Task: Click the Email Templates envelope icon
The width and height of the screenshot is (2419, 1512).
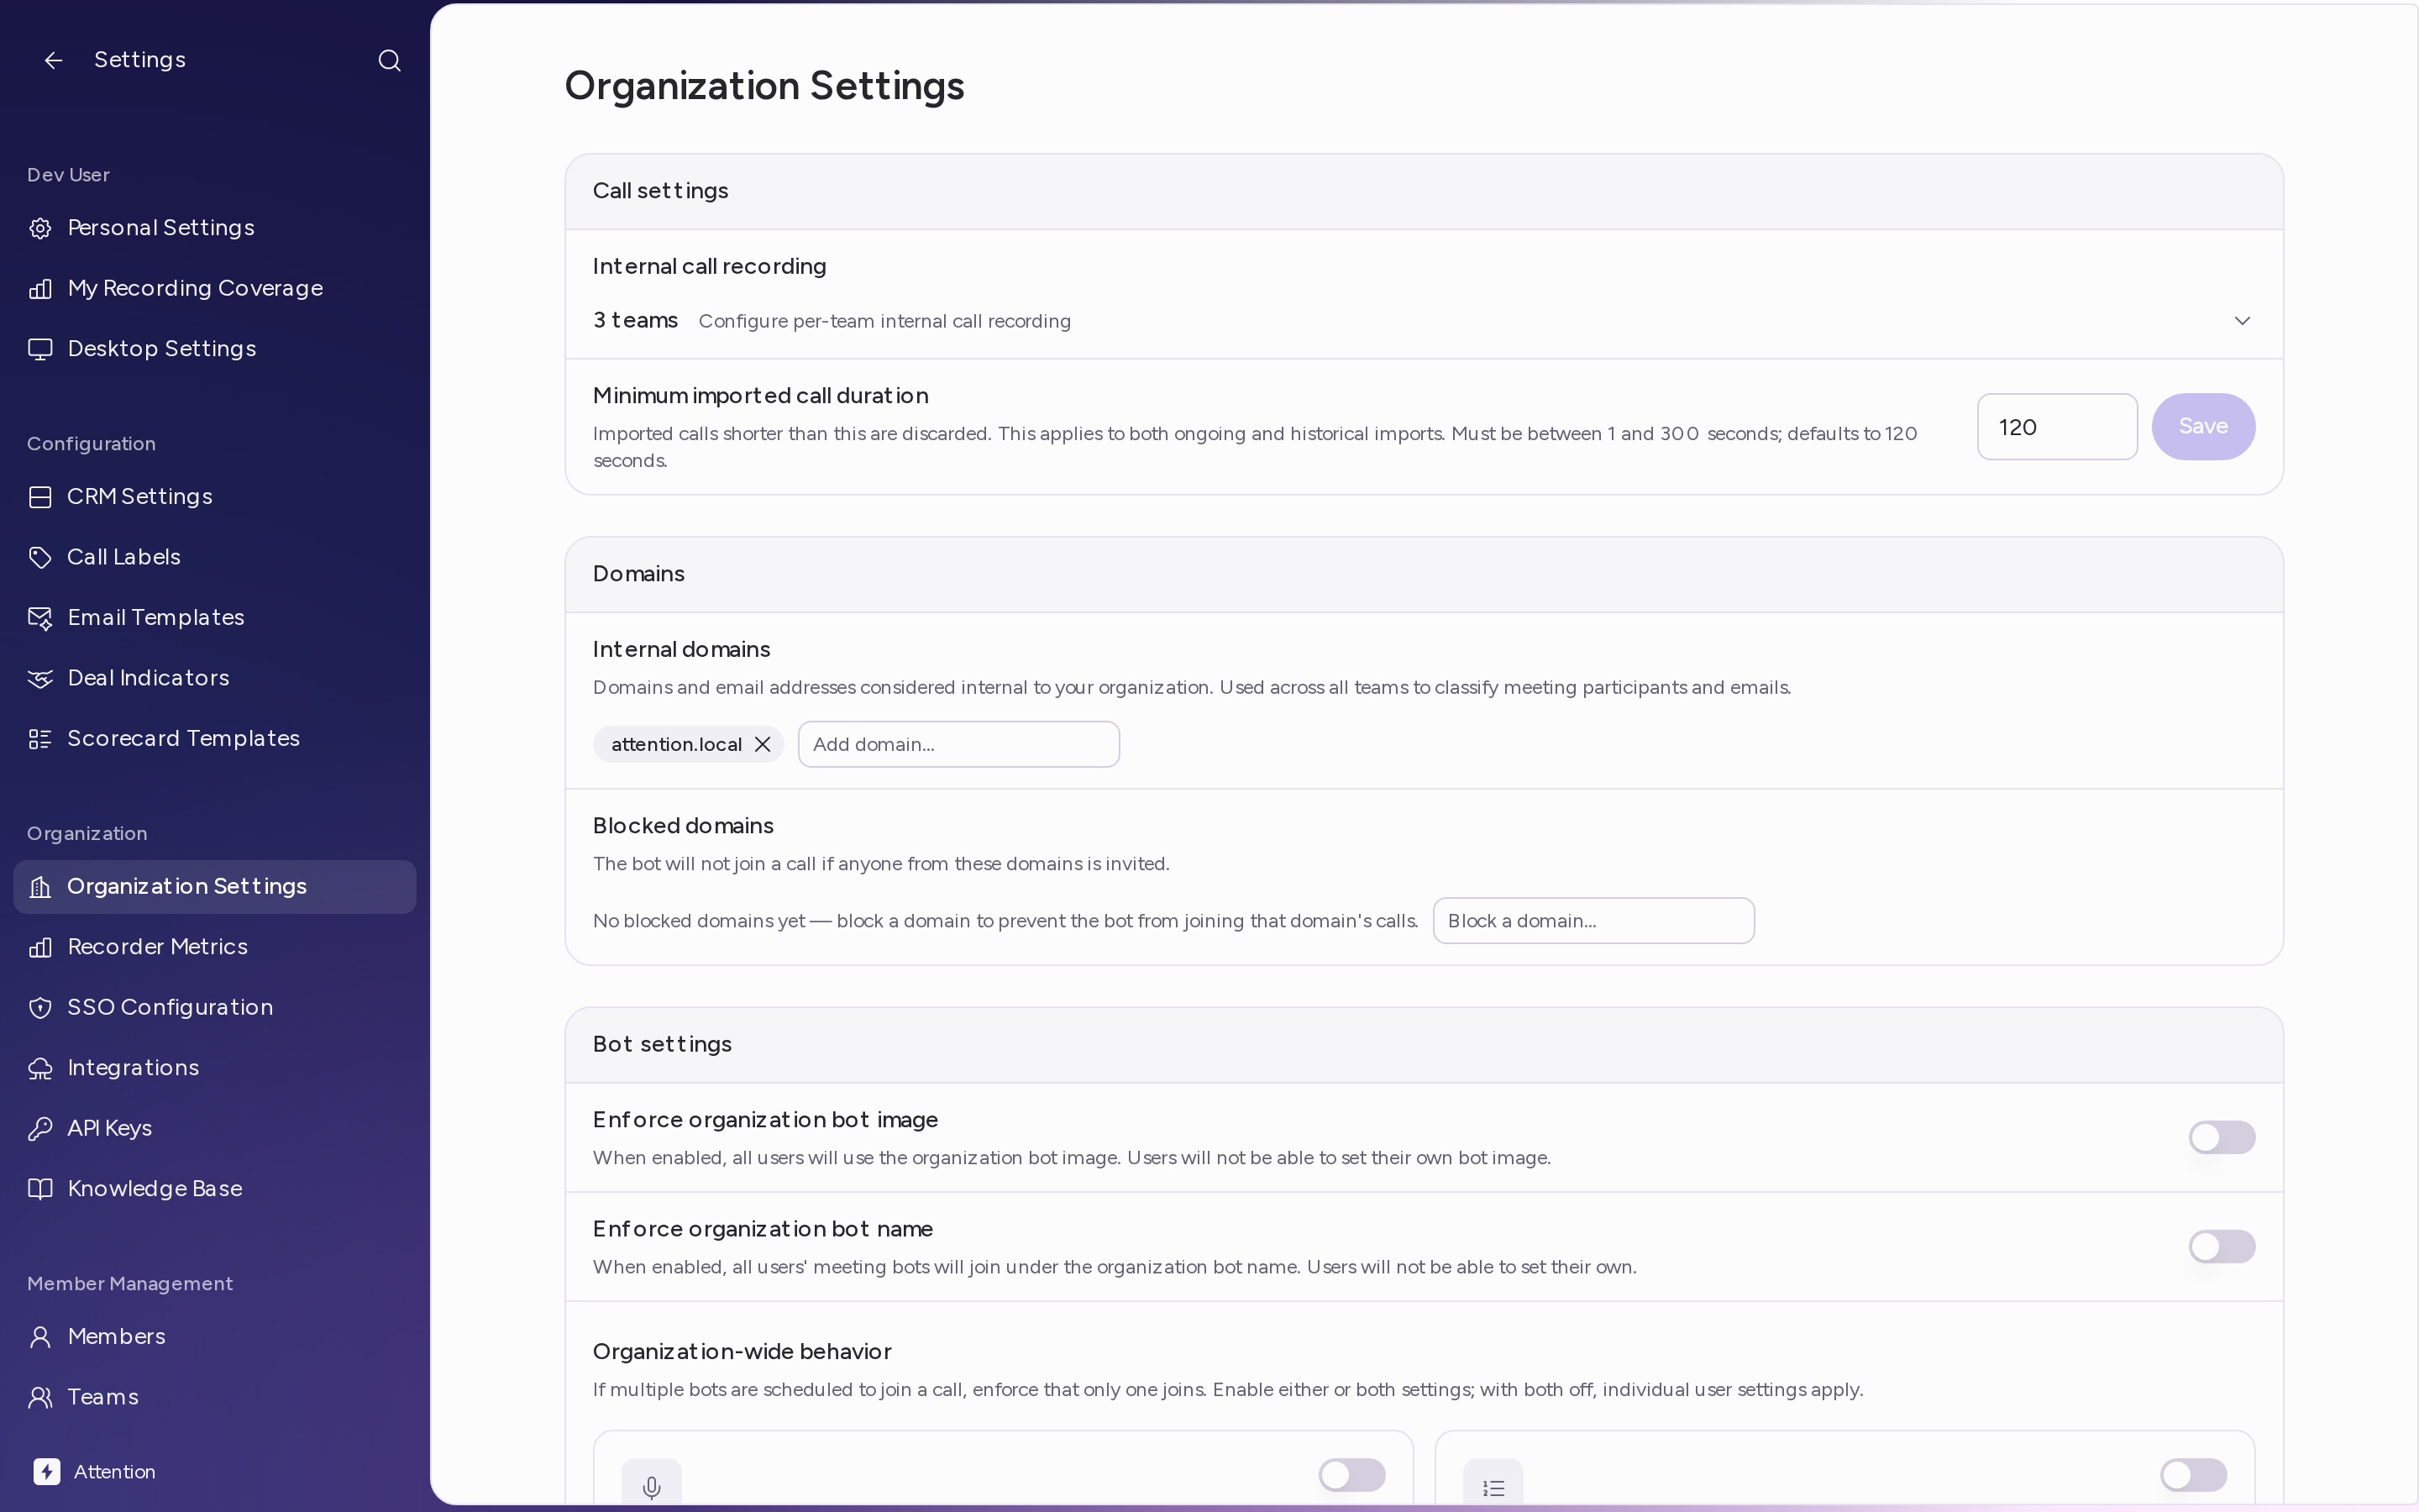Action: click(x=40, y=618)
